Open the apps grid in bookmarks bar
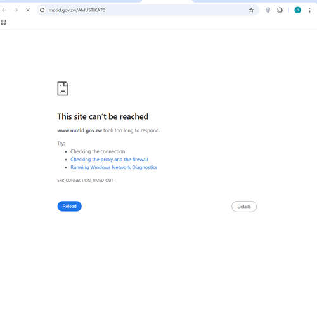This screenshot has width=317, height=309. (3, 22)
